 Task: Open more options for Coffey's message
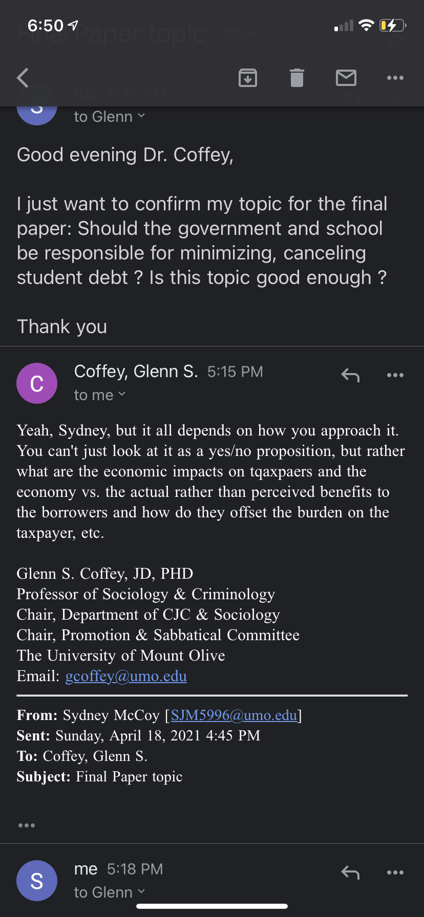395,375
